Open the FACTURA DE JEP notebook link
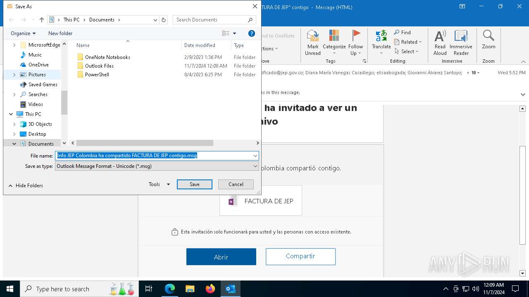 (261, 201)
